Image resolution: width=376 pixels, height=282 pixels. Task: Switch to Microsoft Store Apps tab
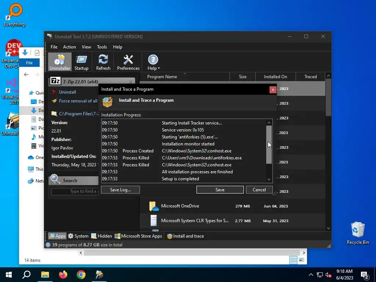(138, 236)
